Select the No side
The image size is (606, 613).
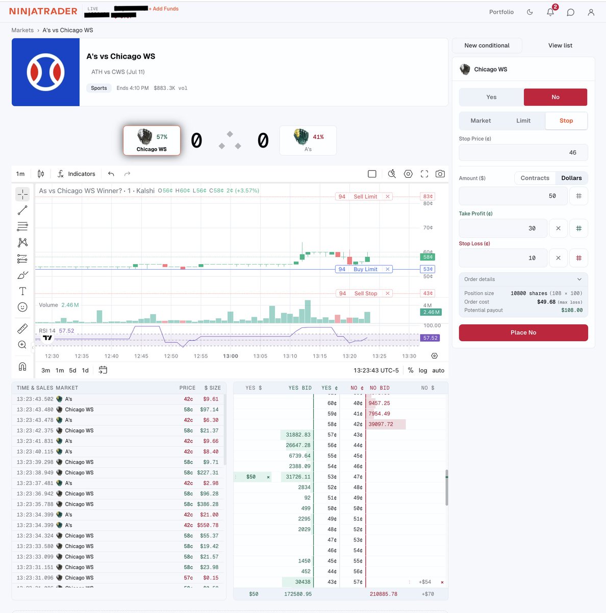tap(555, 97)
